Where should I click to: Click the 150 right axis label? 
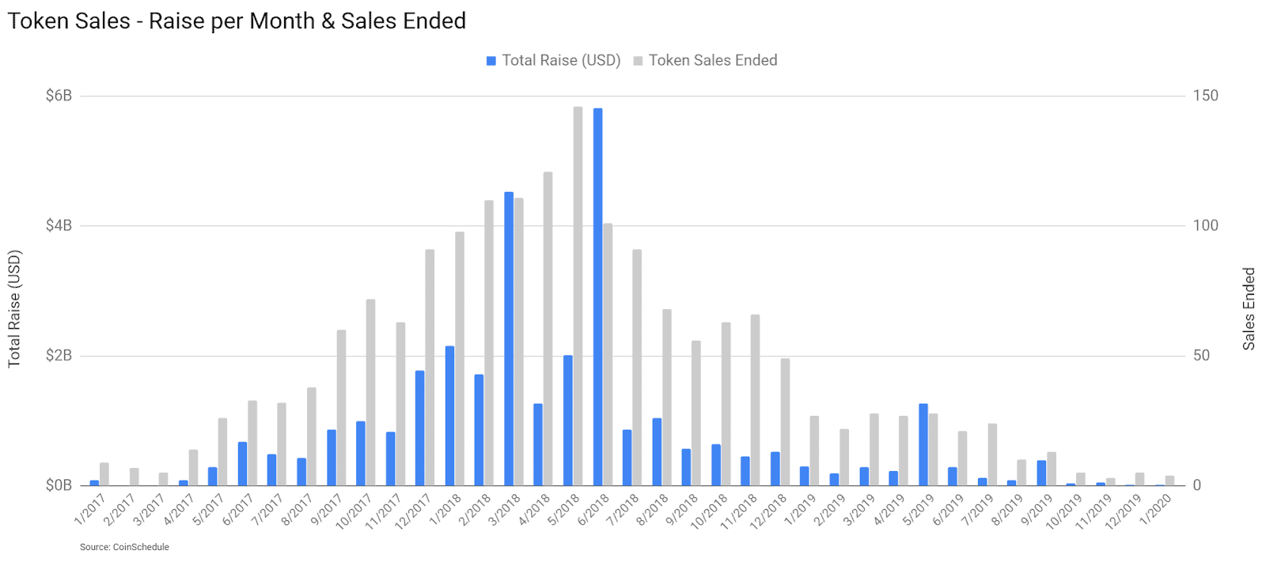pyautogui.click(x=1205, y=96)
